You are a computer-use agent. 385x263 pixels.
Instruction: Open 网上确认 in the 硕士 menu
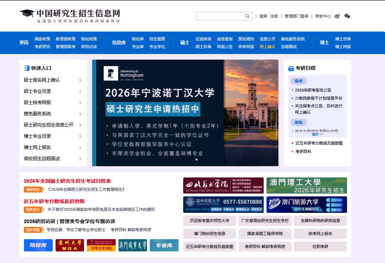tap(268, 47)
